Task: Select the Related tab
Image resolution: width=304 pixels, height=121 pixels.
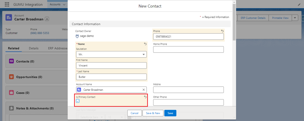Action: pos(14,48)
